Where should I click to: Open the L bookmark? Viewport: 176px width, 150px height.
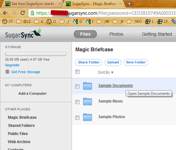[150, 21]
